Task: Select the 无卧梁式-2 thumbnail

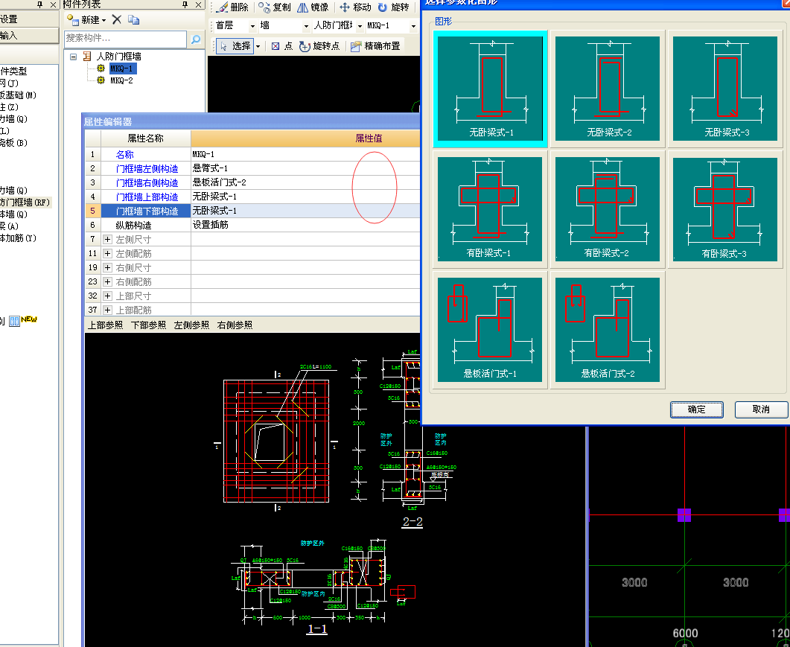Action: (x=608, y=89)
